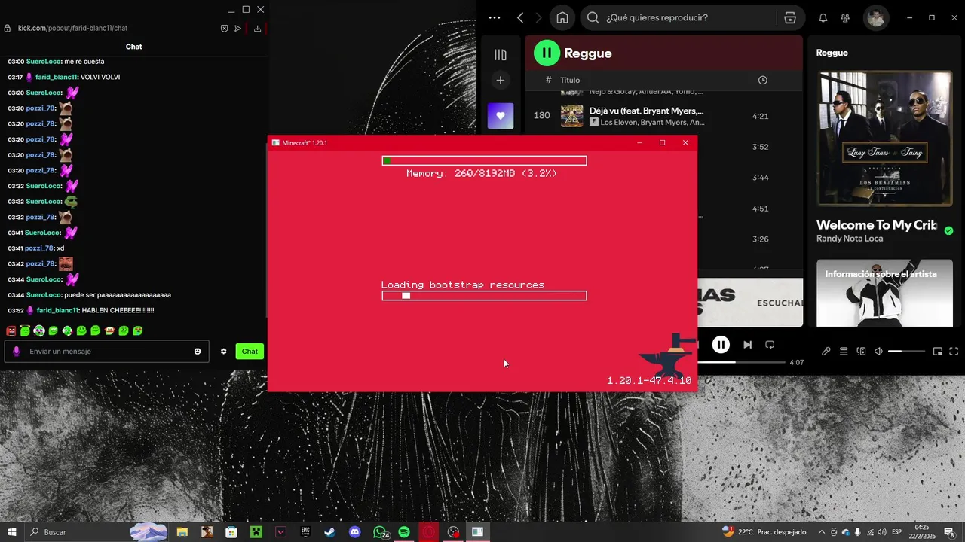Image resolution: width=965 pixels, height=542 pixels.
Task: Mute Spotify volume speaker icon
Action: tap(878, 352)
